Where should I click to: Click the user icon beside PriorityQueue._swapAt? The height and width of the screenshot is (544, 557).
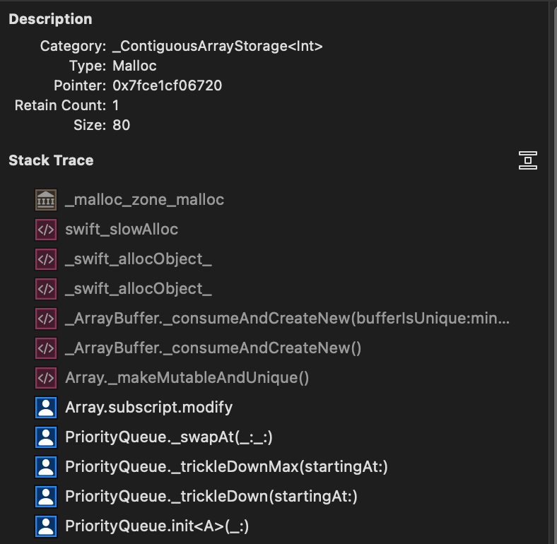click(46, 437)
